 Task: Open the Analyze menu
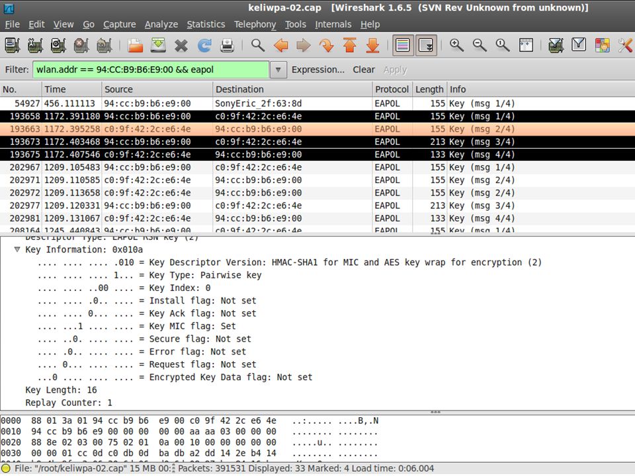161,24
